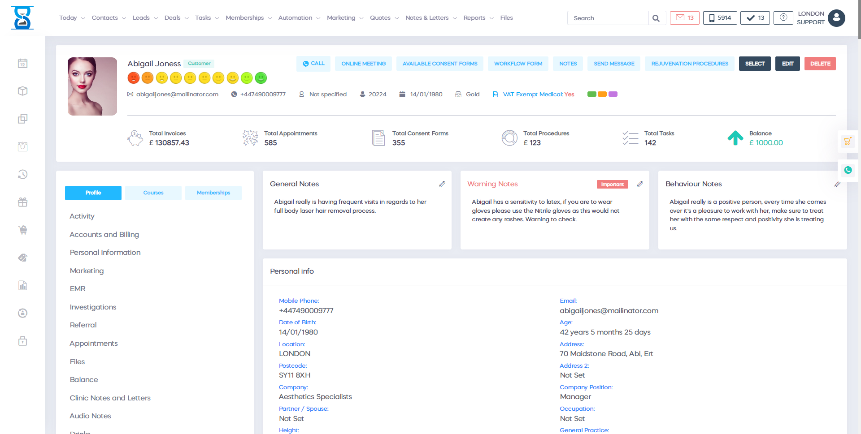Edit Warning Notes with pencil icon
This screenshot has width=861, height=434.
(x=640, y=184)
